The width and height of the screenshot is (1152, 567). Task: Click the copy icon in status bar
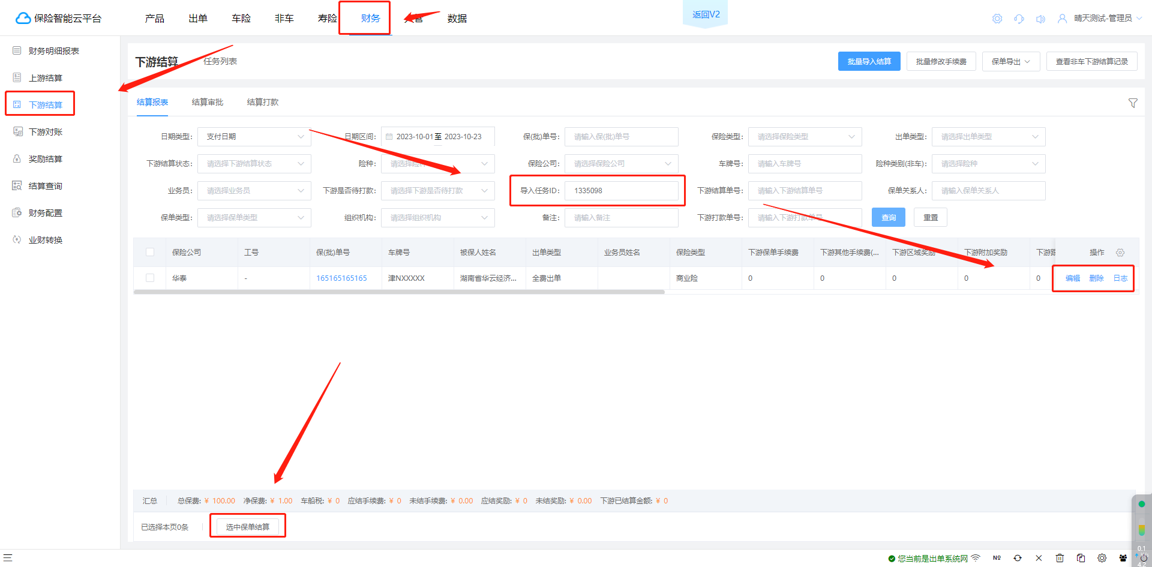[x=1081, y=558]
